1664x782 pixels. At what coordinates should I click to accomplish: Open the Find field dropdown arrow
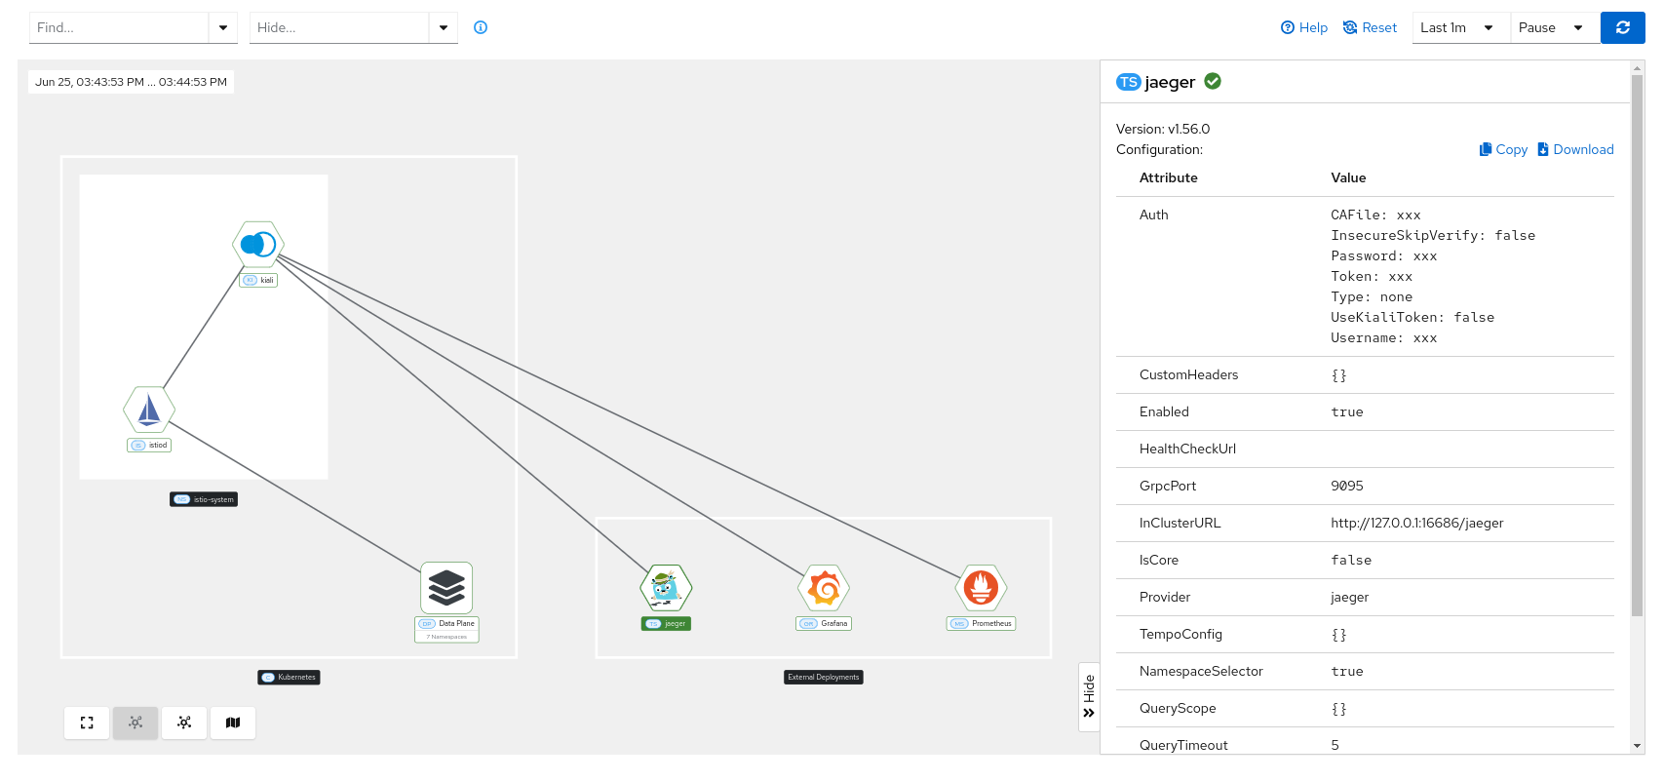tap(223, 27)
